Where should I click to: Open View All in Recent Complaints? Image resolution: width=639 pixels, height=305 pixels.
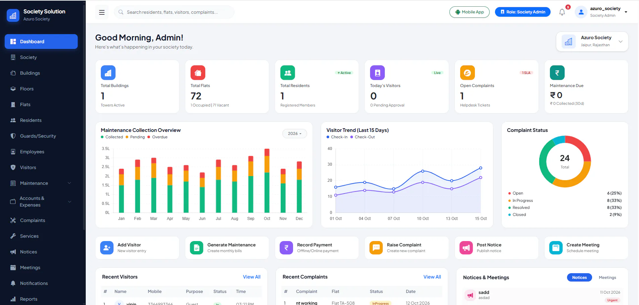pos(432,277)
